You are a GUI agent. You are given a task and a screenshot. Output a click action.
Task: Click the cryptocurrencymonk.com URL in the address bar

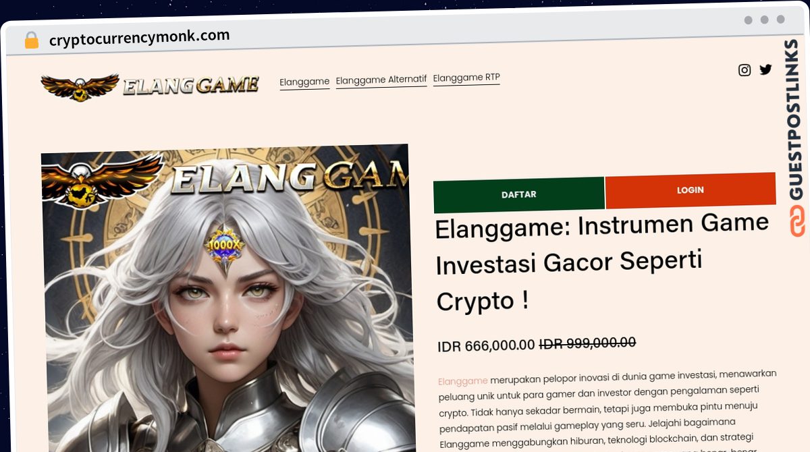pos(140,37)
